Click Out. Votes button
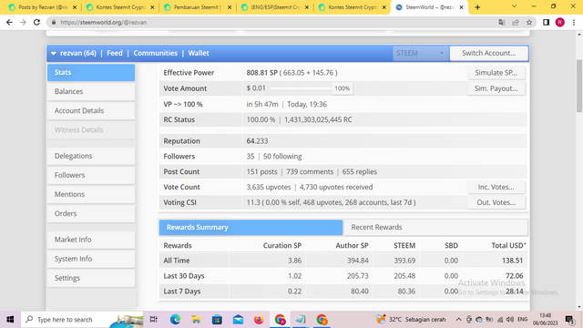 (496, 202)
